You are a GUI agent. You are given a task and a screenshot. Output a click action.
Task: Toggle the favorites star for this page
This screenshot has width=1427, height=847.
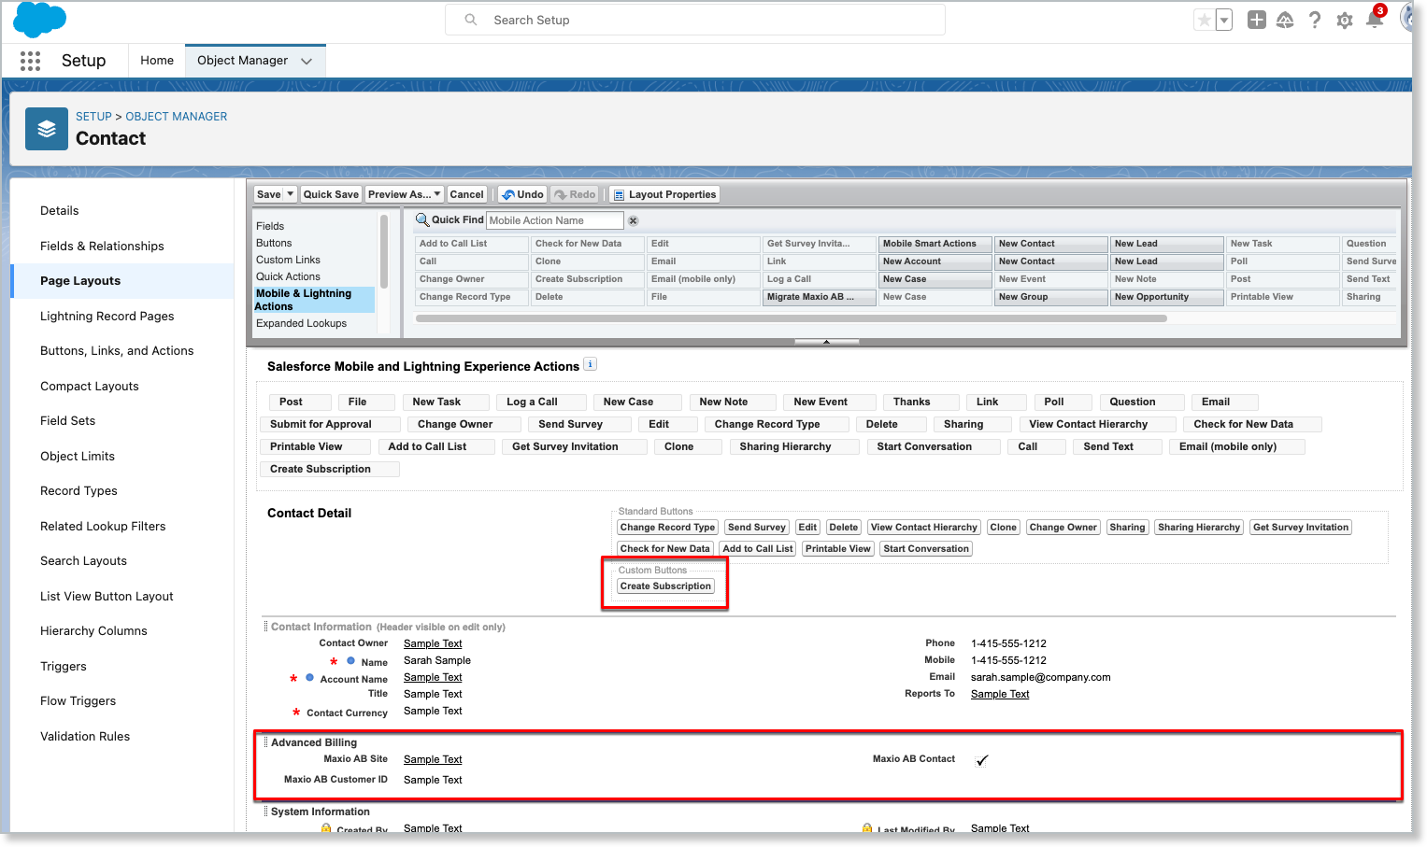click(x=1204, y=19)
